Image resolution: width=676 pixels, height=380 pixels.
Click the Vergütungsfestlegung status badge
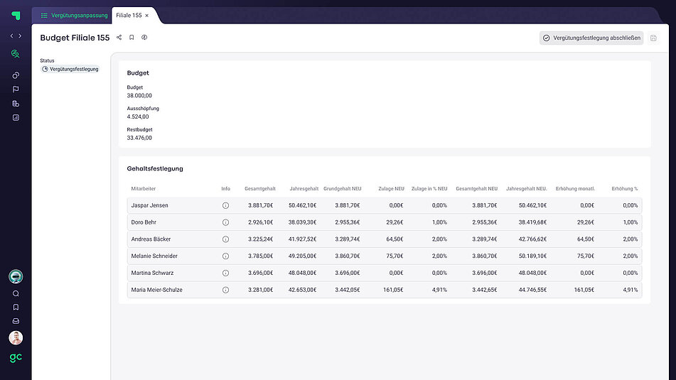tap(70, 69)
